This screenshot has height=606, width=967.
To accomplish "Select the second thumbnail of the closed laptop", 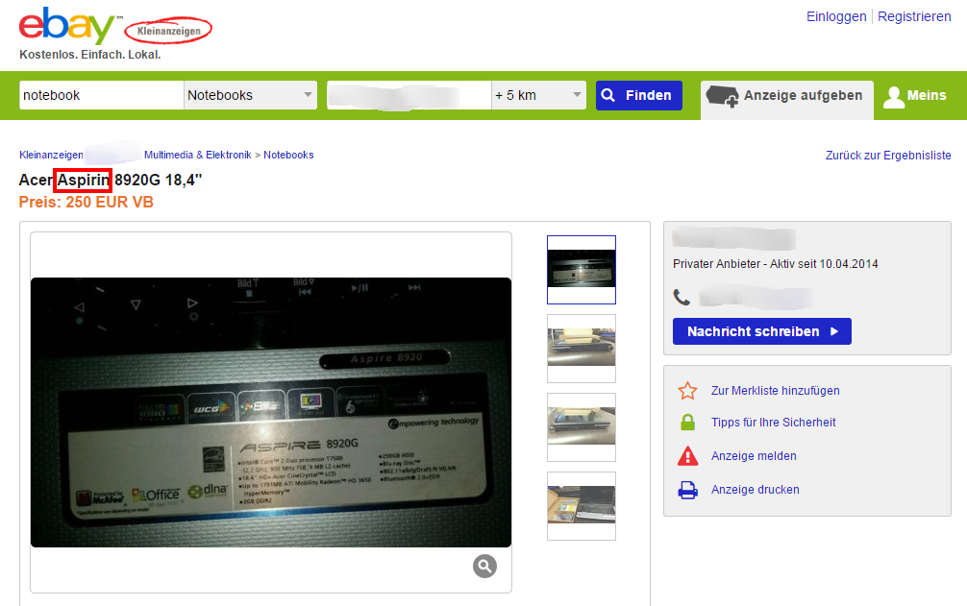I will (582, 349).
